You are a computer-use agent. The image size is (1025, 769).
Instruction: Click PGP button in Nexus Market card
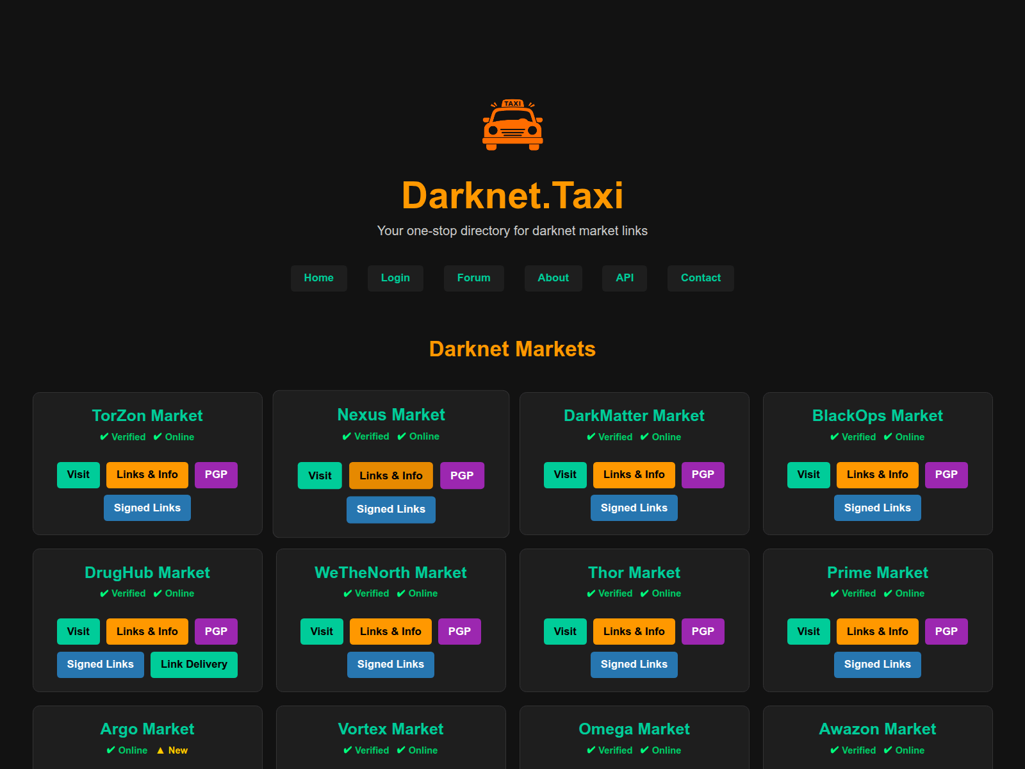pyautogui.click(x=462, y=476)
